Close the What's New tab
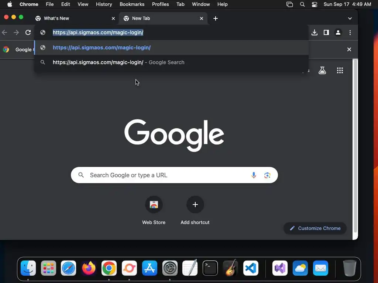Viewport: 378px width, 283px height. pyautogui.click(x=113, y=18)
